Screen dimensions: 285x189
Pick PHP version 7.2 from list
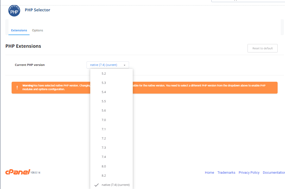(x=104, y=138)
